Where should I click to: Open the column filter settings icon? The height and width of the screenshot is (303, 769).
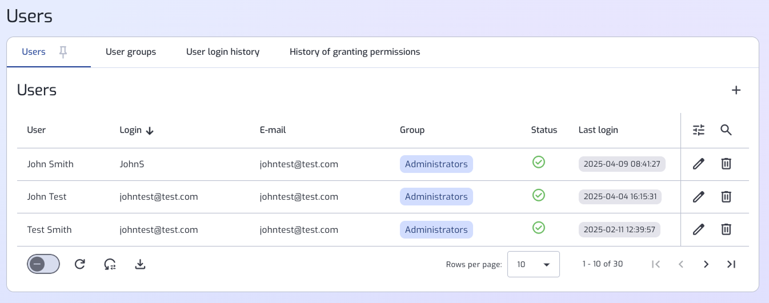(x=699, y=130)
